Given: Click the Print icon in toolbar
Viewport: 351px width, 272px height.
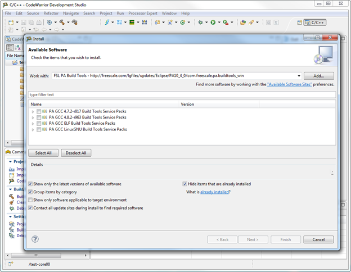Looking at the screenshot, I should coord(39,22).
